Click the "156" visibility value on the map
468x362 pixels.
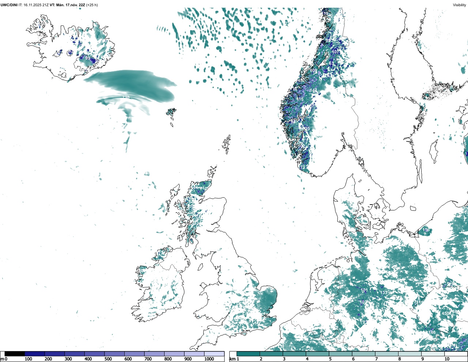click(x=426, y=230)
